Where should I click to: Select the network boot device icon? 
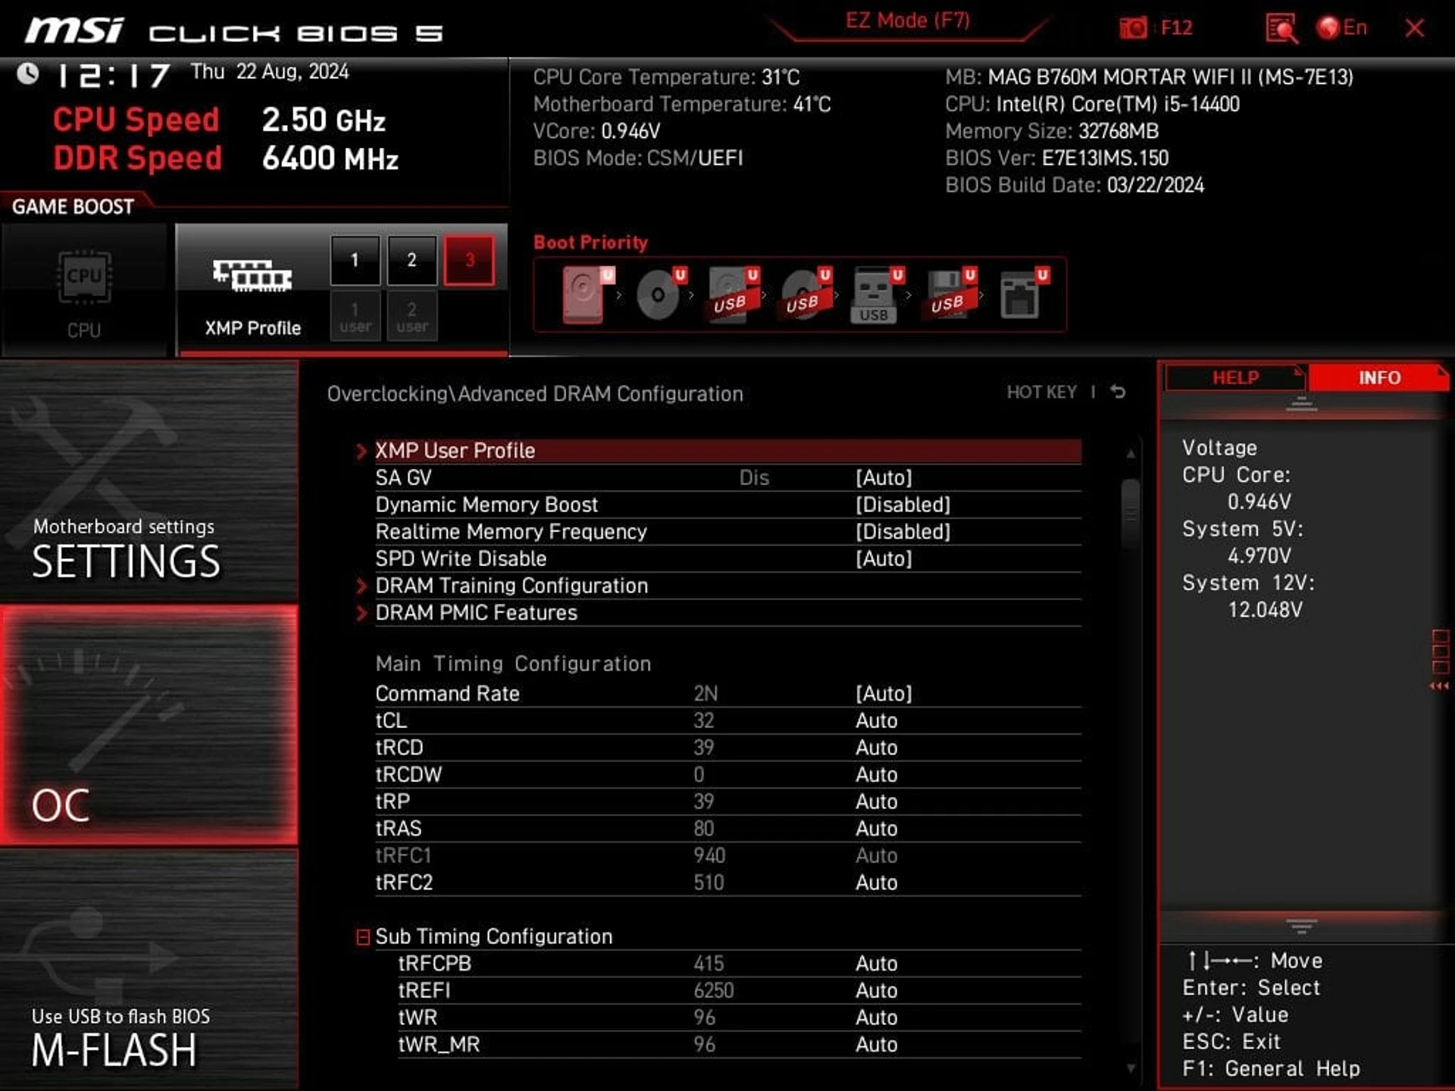click(x=1023, y=294)
